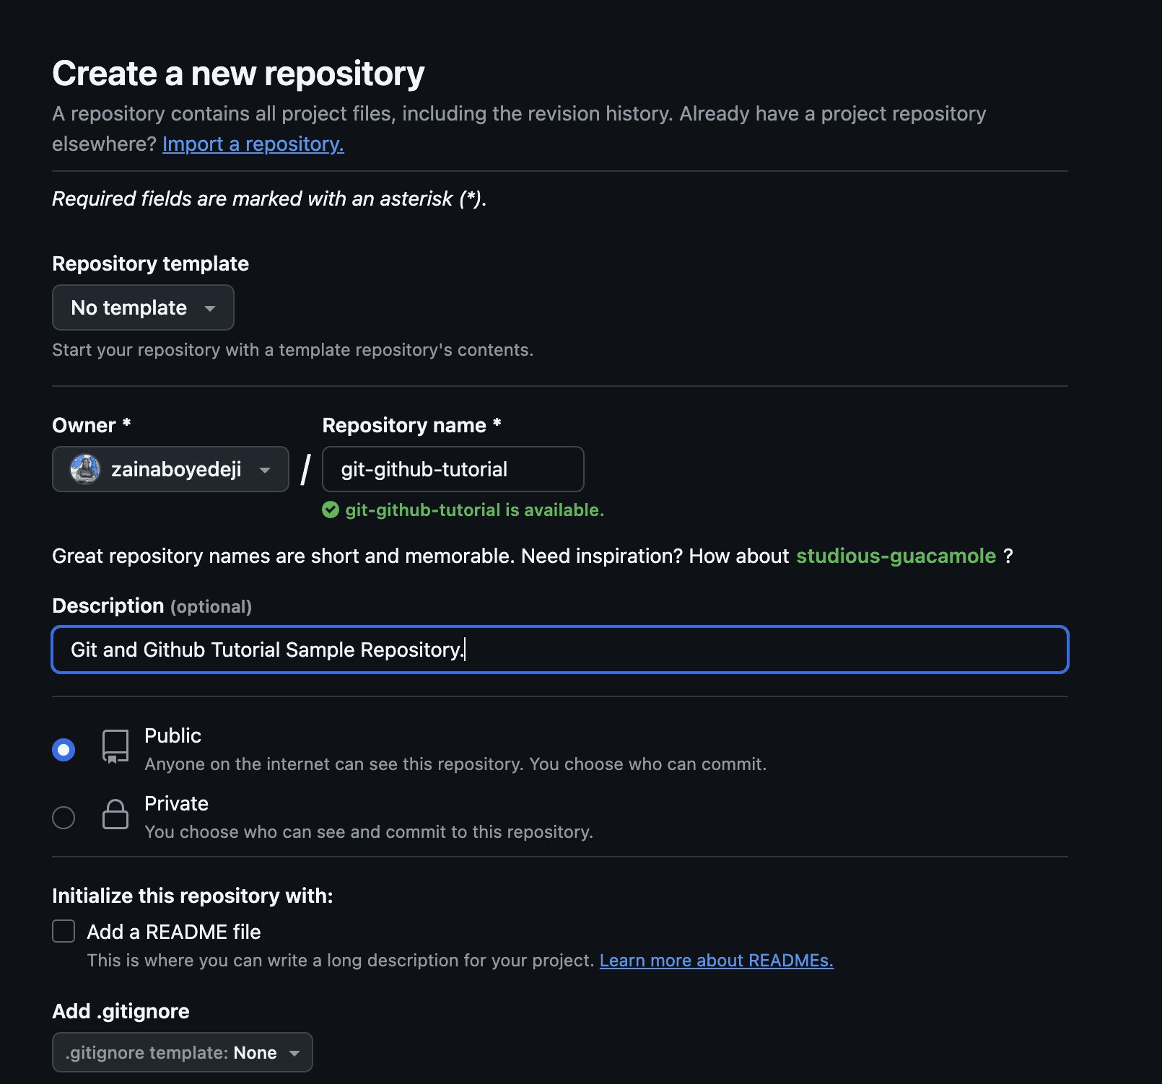This screenshot has height=1084, width=1162.
Task: Click the Add .gitignore heading
Action: click(x=121, y=1011)
